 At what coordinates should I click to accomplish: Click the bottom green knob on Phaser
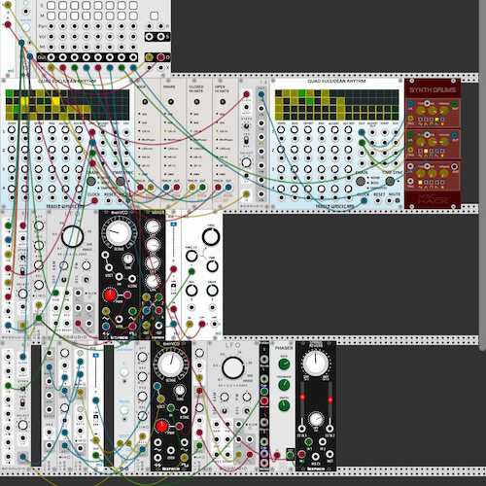click(x=284, y=405)
